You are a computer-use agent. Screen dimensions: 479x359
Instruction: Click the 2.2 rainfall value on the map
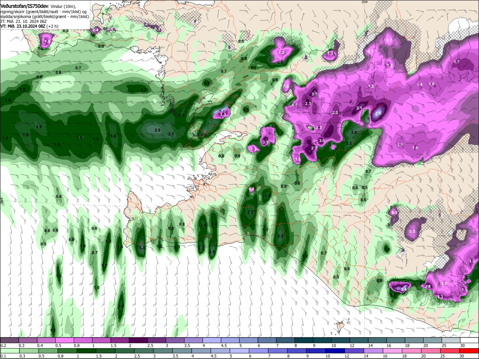pos(349,143)
